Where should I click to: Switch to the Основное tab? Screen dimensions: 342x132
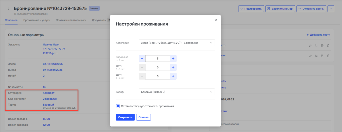[x=11, y=20]
